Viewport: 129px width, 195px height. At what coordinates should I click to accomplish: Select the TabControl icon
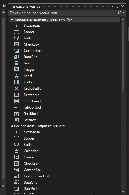pos(16,107)
